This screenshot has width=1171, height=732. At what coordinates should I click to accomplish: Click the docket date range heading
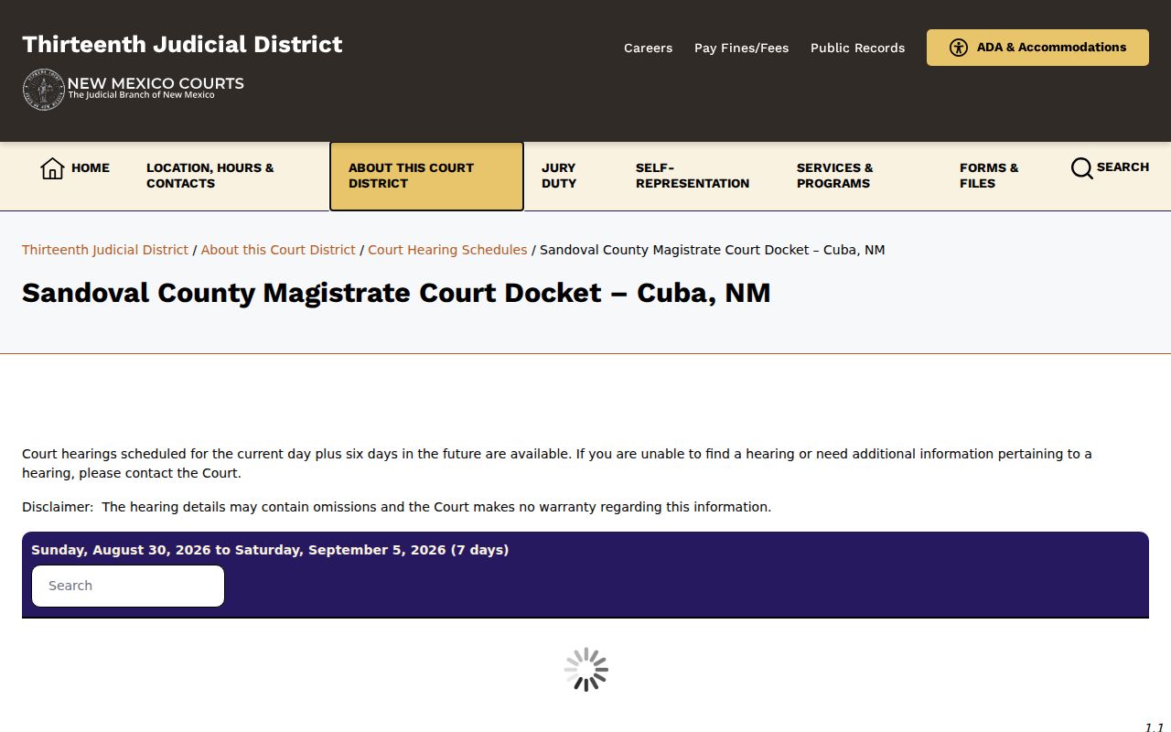point(270,550)
